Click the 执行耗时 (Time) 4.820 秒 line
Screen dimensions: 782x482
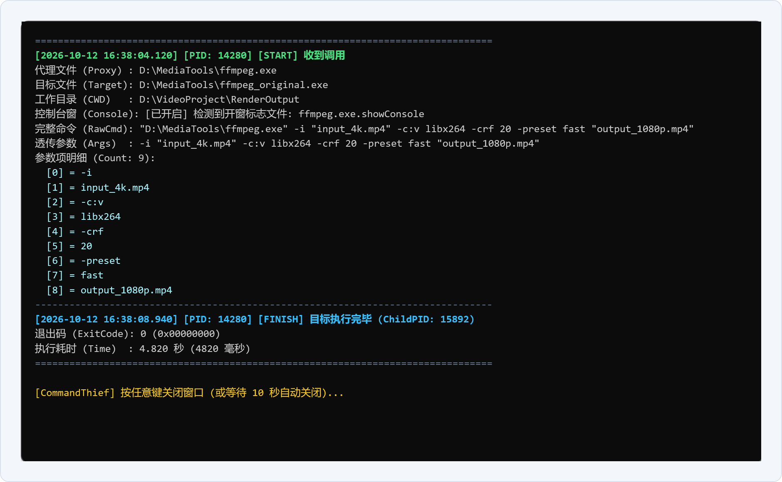tap(143, 349)
